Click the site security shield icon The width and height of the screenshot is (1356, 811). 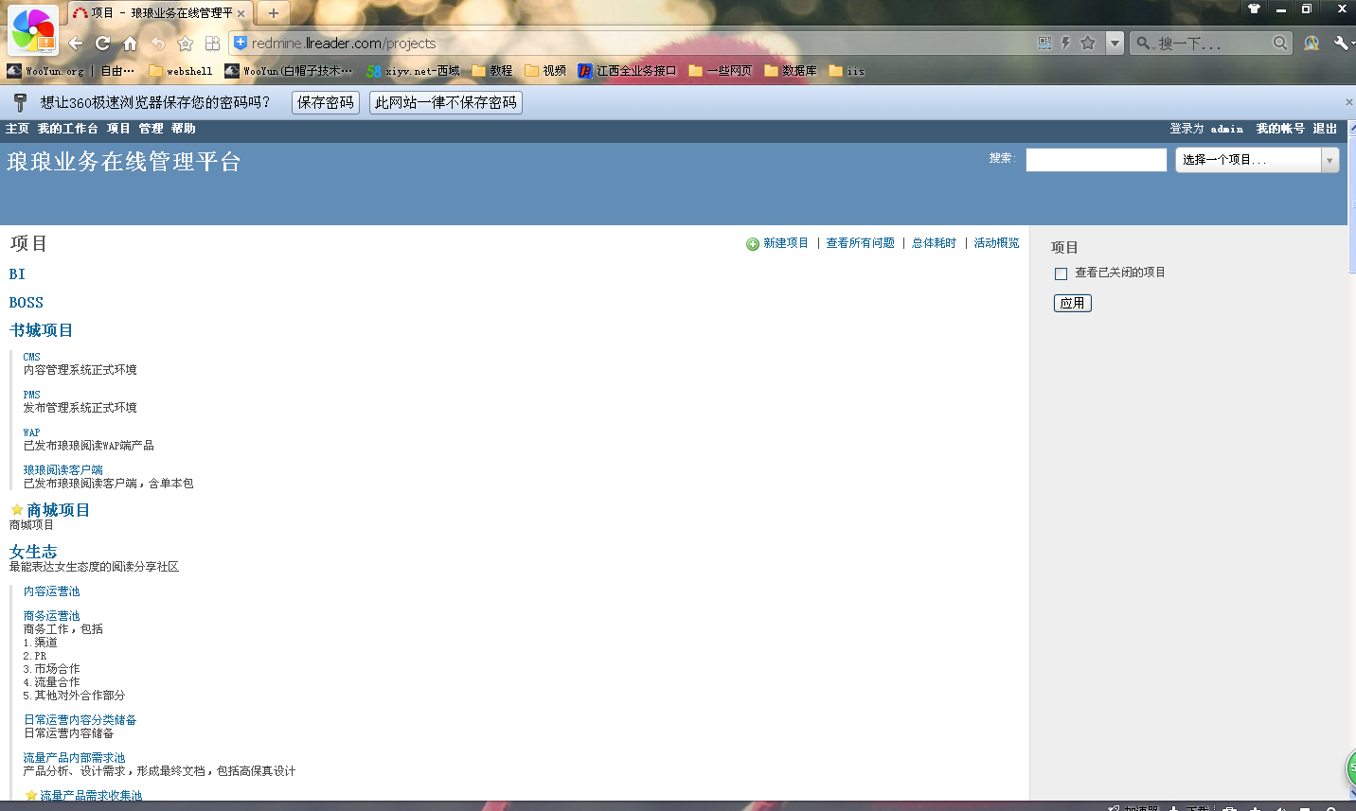tap(240, 43)
